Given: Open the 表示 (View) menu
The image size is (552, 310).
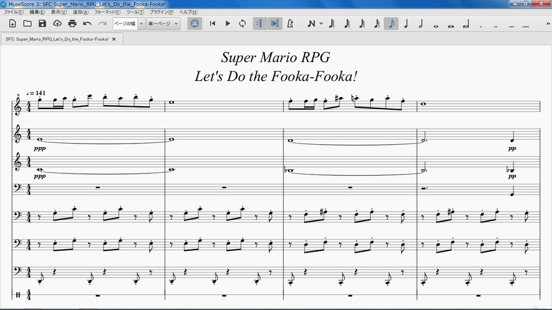Looking at the screenshot, I should click(59, 12).
